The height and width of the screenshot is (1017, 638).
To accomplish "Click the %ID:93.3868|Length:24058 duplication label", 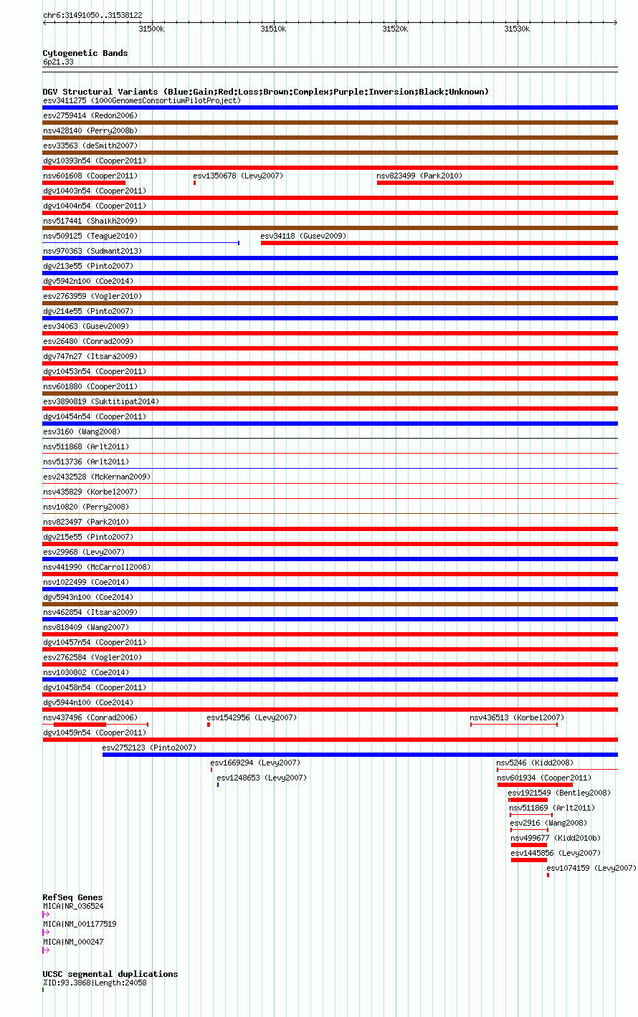I will click(x=95, y=983).
